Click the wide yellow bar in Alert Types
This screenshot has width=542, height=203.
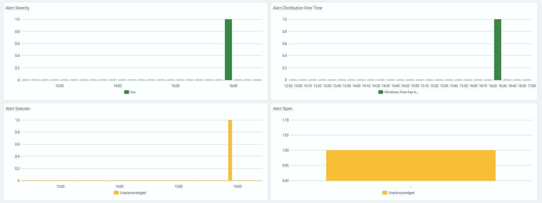(411, 165)
